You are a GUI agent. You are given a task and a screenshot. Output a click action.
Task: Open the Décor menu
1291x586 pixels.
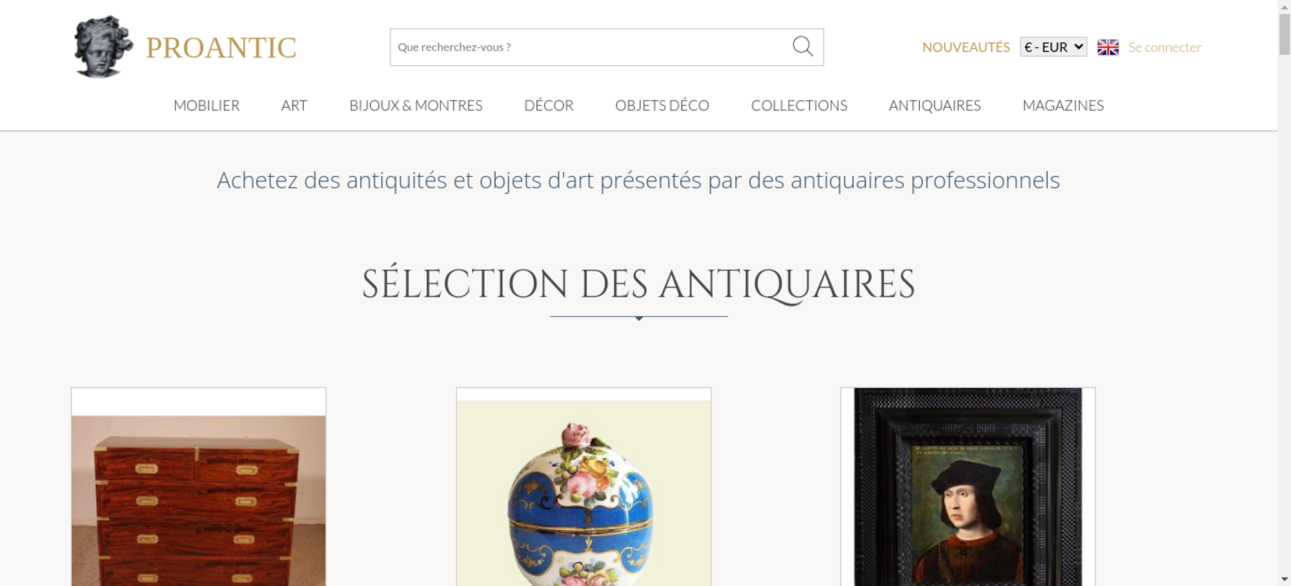pyautogui.click(x=549, y=105)
